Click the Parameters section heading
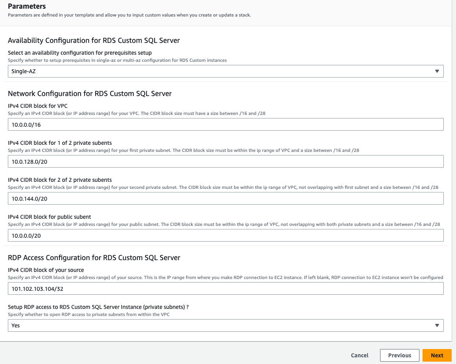Viewport: 456px width, 364px height. click(26, 6)
